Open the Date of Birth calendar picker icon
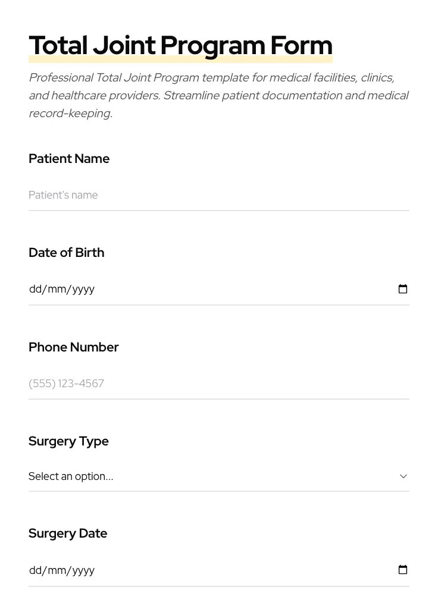This screenshot has width=438, height=609. [403, 289]
